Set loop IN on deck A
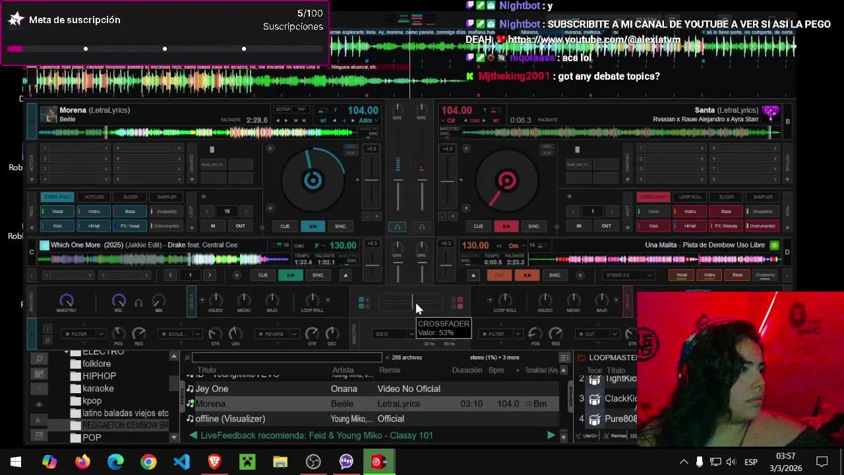The image size is (844, 475). (212, 226)
